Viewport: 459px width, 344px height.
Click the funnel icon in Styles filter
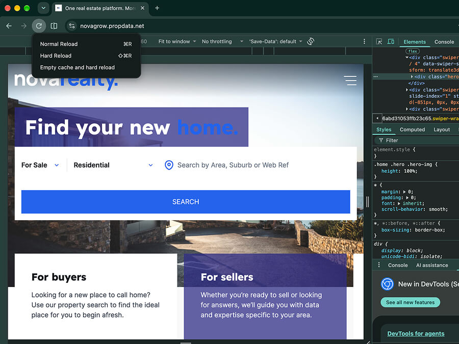[x=381, y=141]
